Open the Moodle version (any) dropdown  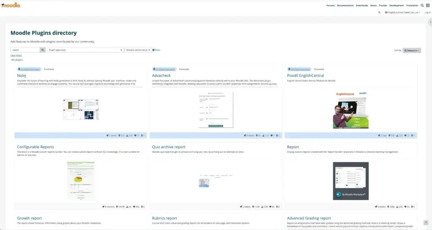138,50
